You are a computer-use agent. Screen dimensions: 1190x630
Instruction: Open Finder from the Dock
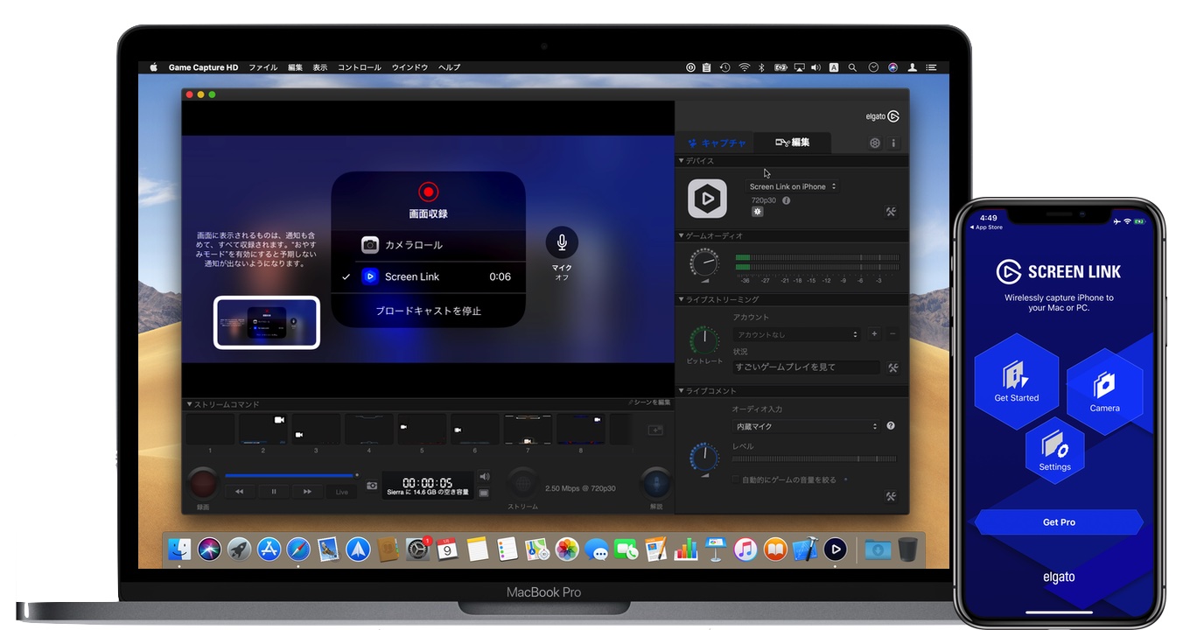pyautogui.click(x=180, y=549)
